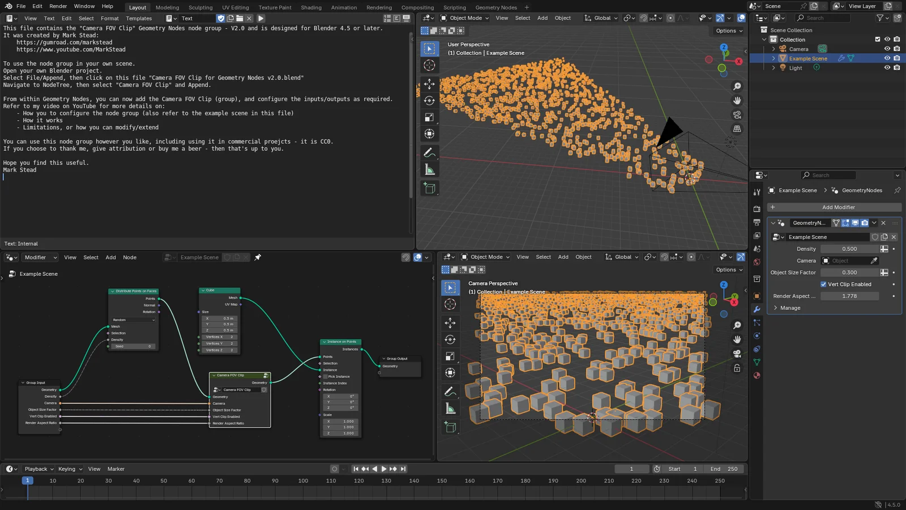Click the Add Cube tool in upper viewport
This screenshot has height=510, width=906.
coord(429,188)
